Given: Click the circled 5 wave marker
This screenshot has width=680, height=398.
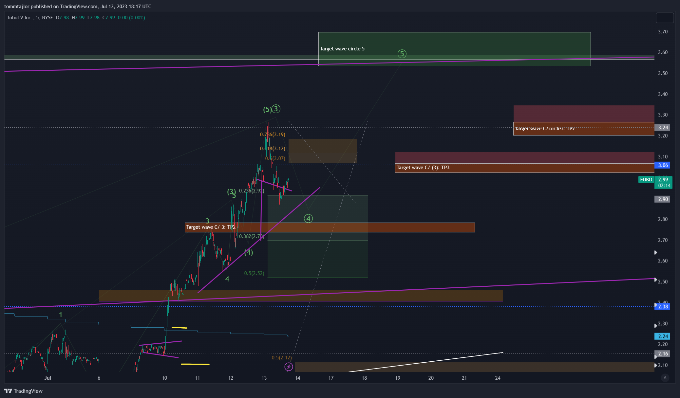Looking at the screenshot, I should click(x=402, y=54).
